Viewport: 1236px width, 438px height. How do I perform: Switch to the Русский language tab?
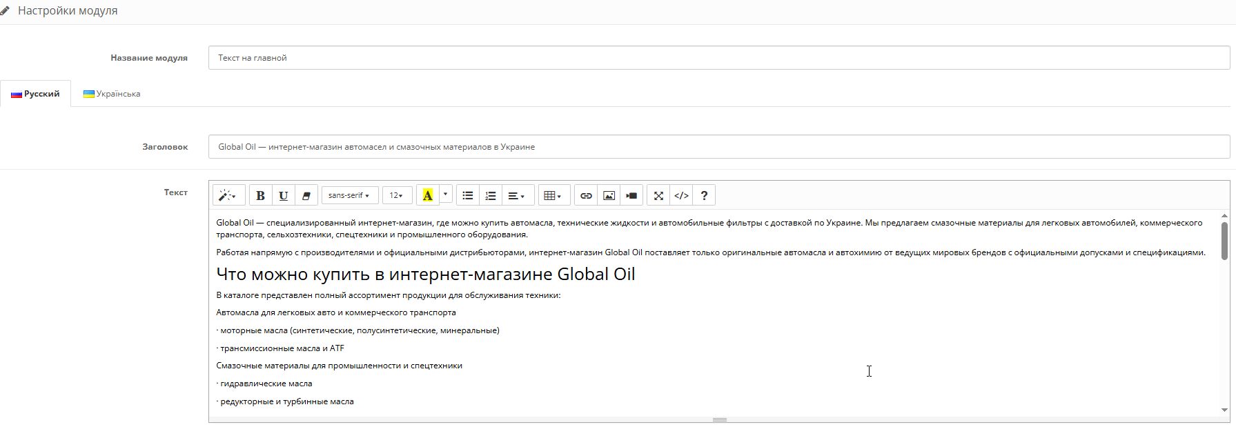pos(36,94)
